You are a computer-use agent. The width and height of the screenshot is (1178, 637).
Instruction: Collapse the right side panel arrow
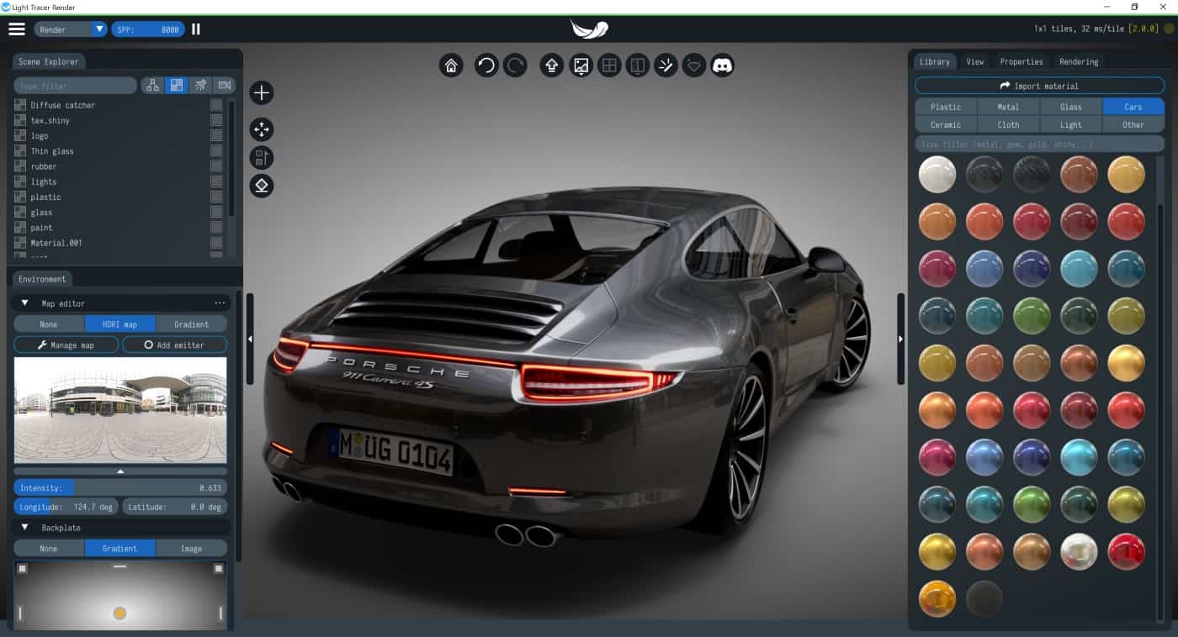click(901, 339)
